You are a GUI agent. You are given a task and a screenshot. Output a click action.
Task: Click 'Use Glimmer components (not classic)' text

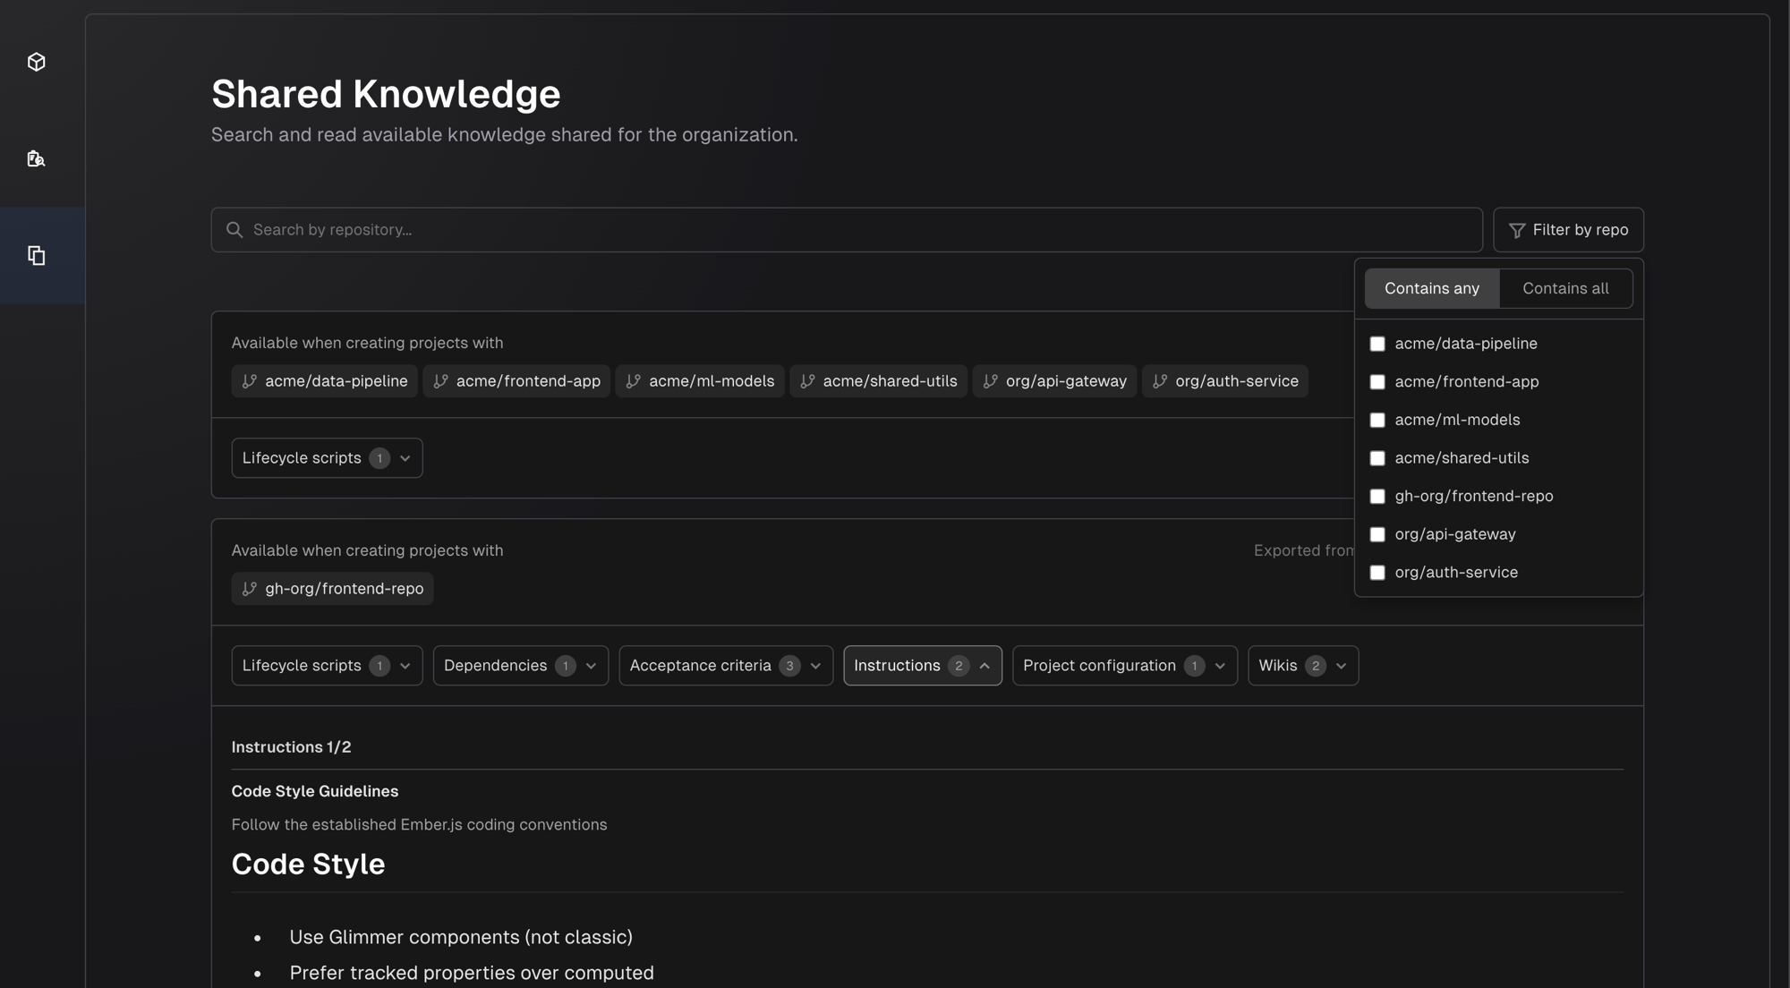click(x=461, y=937)
